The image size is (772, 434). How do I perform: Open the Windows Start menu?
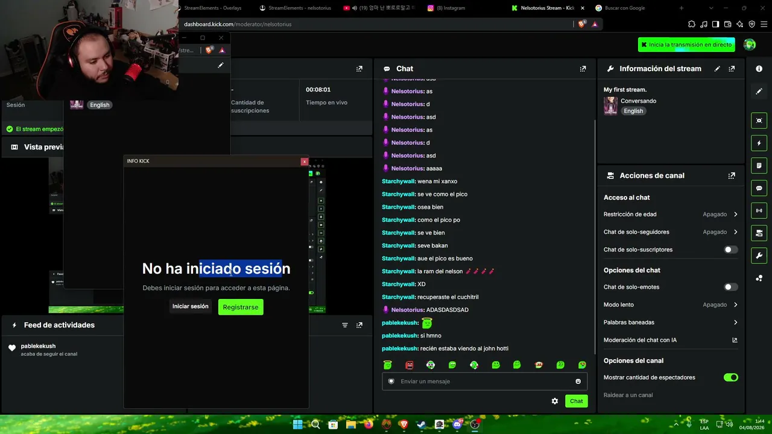pyautogui.click(x=297, y=424)
